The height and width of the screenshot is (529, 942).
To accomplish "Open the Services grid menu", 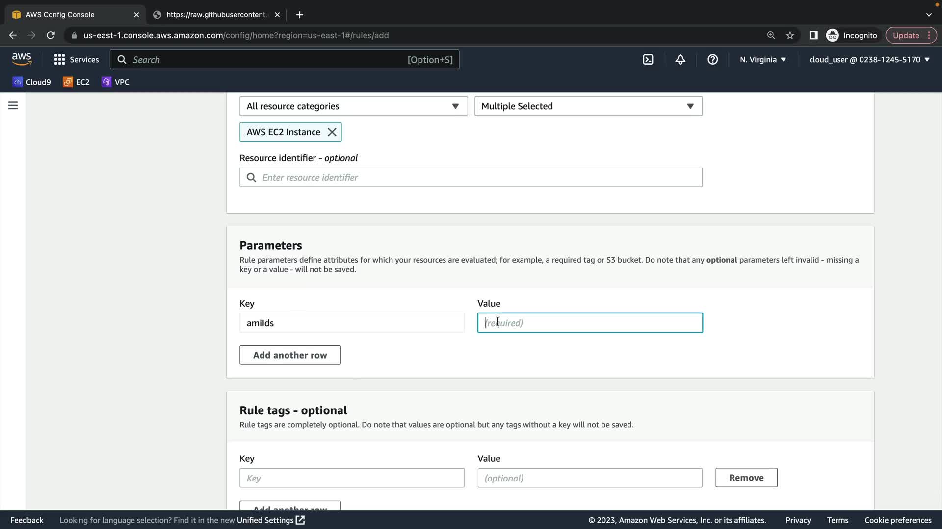I will pyautogui.click(x=76, y=60).
